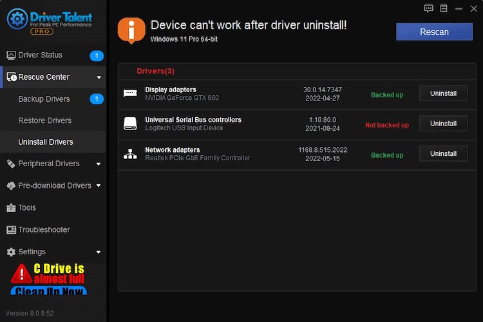Open the feedback chat bubble icon
Viewport: 483px width, 322px height.
point(428,8)
